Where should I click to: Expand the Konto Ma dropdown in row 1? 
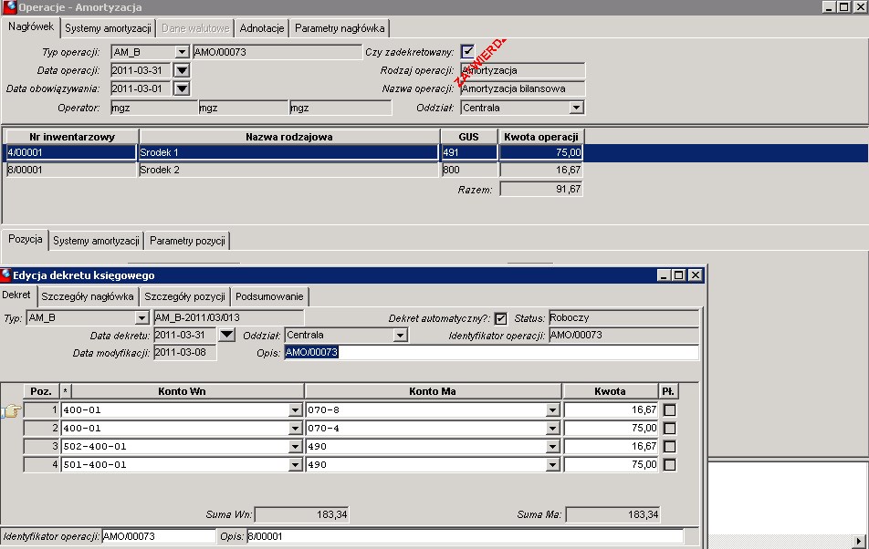tap(552, 410)
